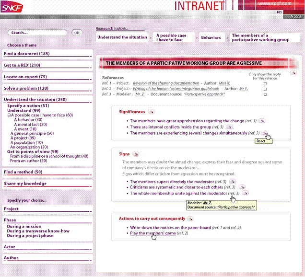Expand the Actor choice filter
Viewport: 305px width, 277px height.
tap(47, 247)
